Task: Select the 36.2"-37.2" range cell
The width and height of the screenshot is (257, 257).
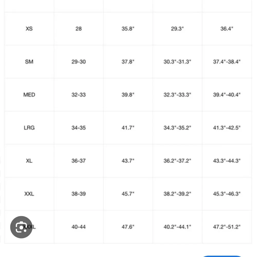Action: point(177,161)
